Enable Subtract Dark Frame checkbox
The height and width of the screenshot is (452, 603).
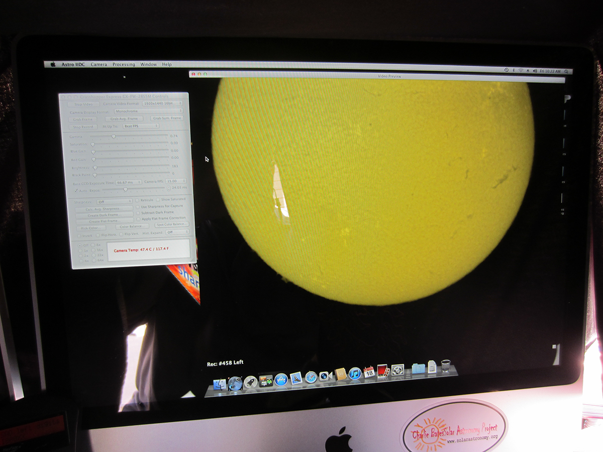click(138, 213)
